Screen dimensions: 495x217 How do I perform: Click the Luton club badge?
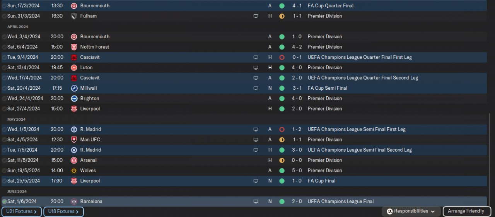tap(74, 68)
